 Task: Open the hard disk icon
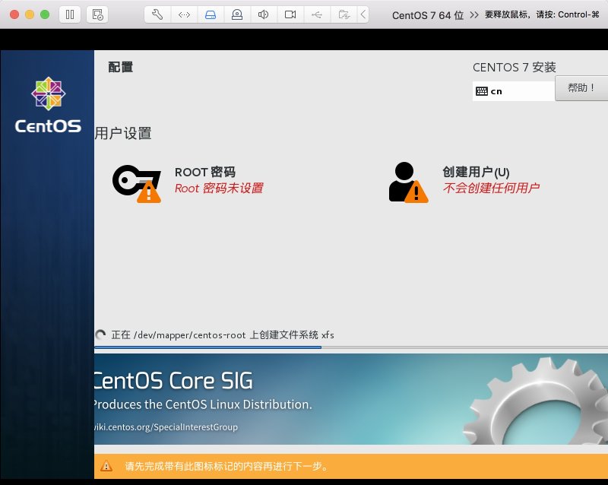pos(211,14)
